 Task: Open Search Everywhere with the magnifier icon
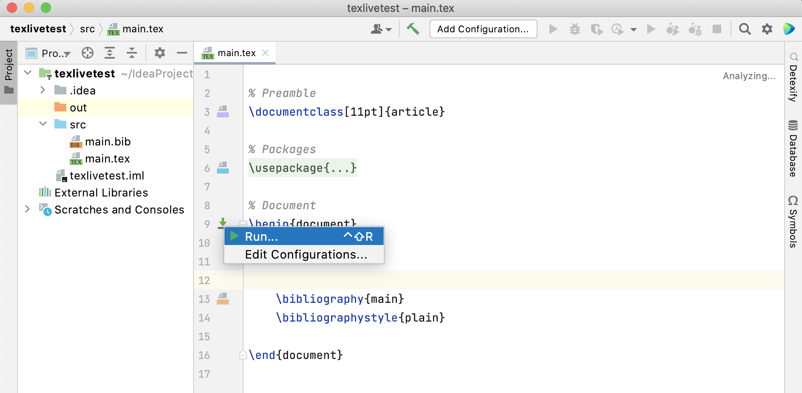(x=745, y=29)
